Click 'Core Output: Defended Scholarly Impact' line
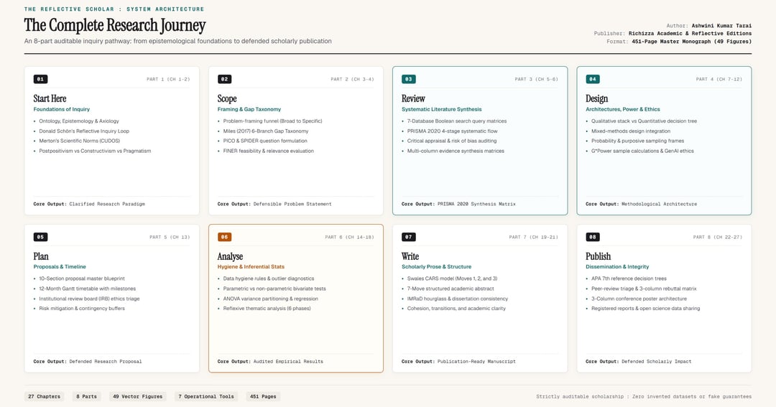Screen dimensions: 776x407 pyautogui.click(x=639, y=362)
